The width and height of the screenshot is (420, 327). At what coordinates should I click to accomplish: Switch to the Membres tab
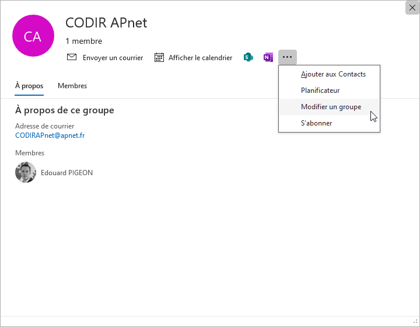(x=72, y=86)
